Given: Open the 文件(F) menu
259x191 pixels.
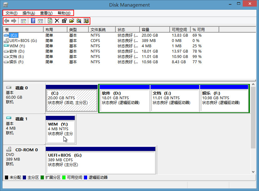Looking at the screenshot, I should [x=12, y=13].
